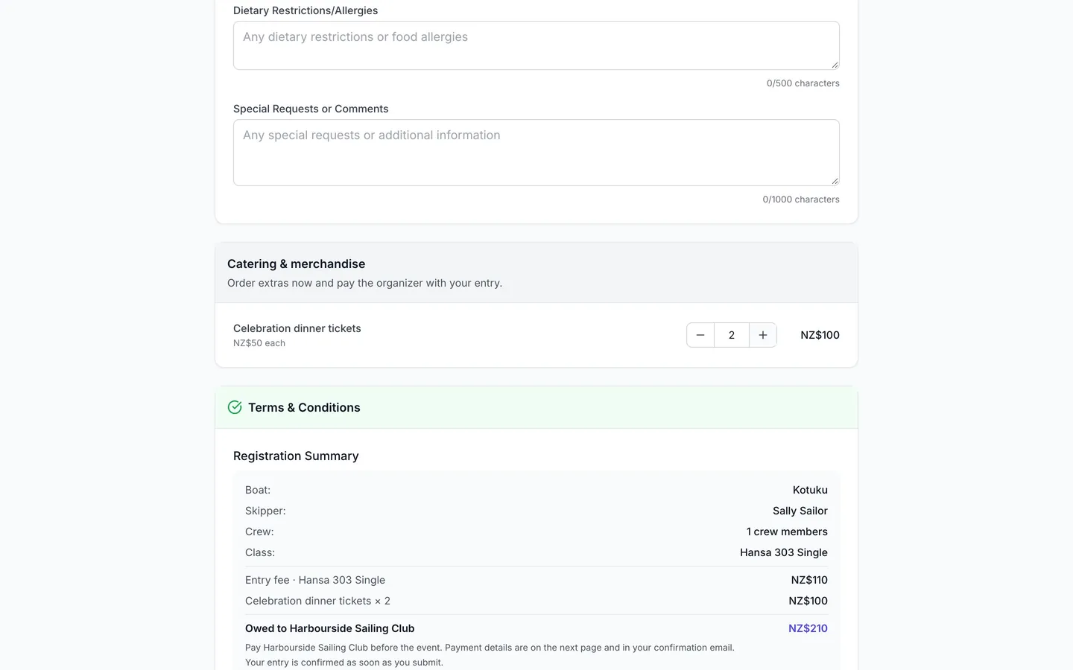Viewport: 1073px width, 670px height.
Task: Click the Order extras now description text
Action: click(x=364, y=283)
